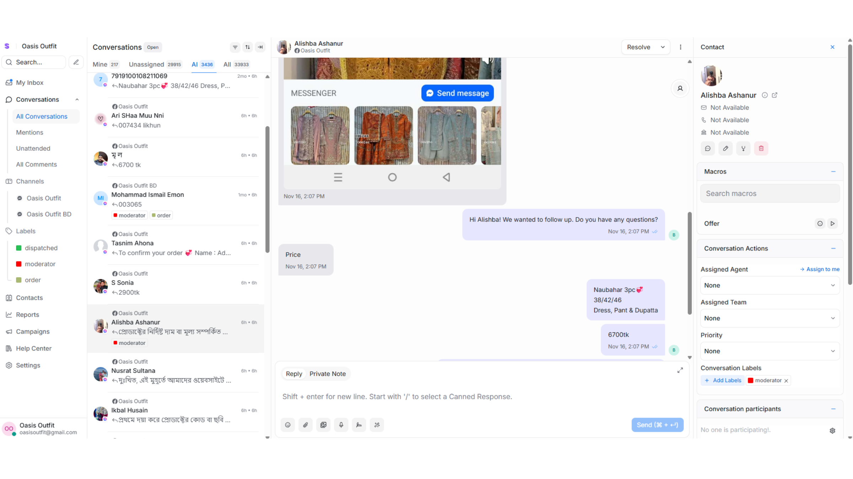Screen dimensions: 853x479
Task: Open the Priority dropdown
Action: [x=769, y=351]
